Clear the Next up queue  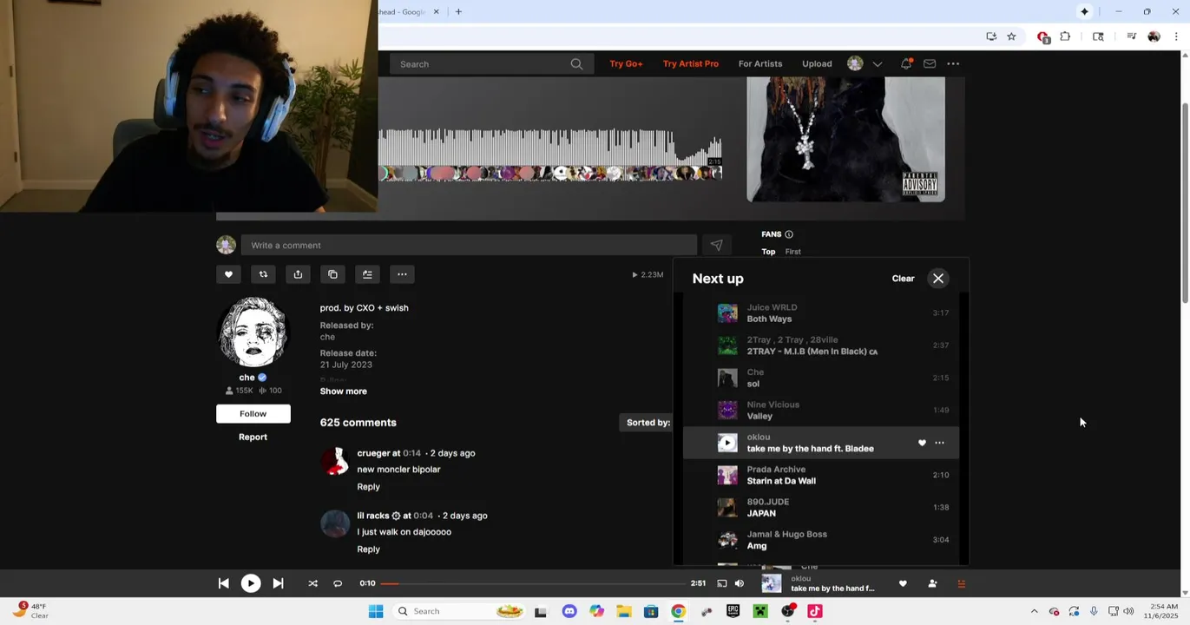[903, 279]
